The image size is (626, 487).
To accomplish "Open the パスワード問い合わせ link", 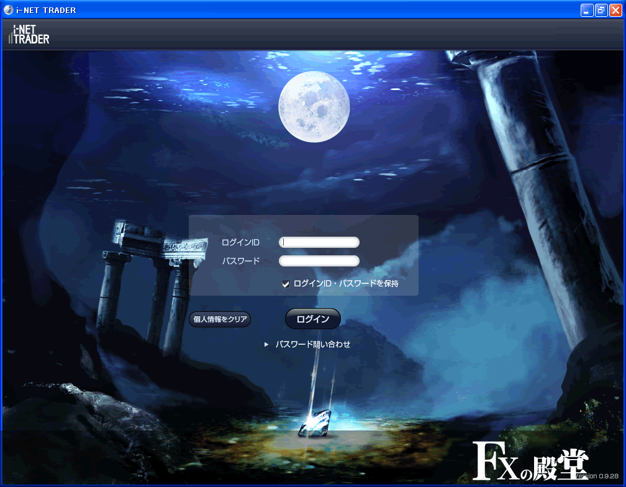I will [x=313, y=344].
